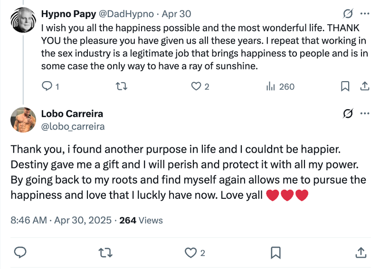This screenshot has width=380, height=269.
Task: Bookmark Hypno Papy's tweet
Action: coord(345,86)
